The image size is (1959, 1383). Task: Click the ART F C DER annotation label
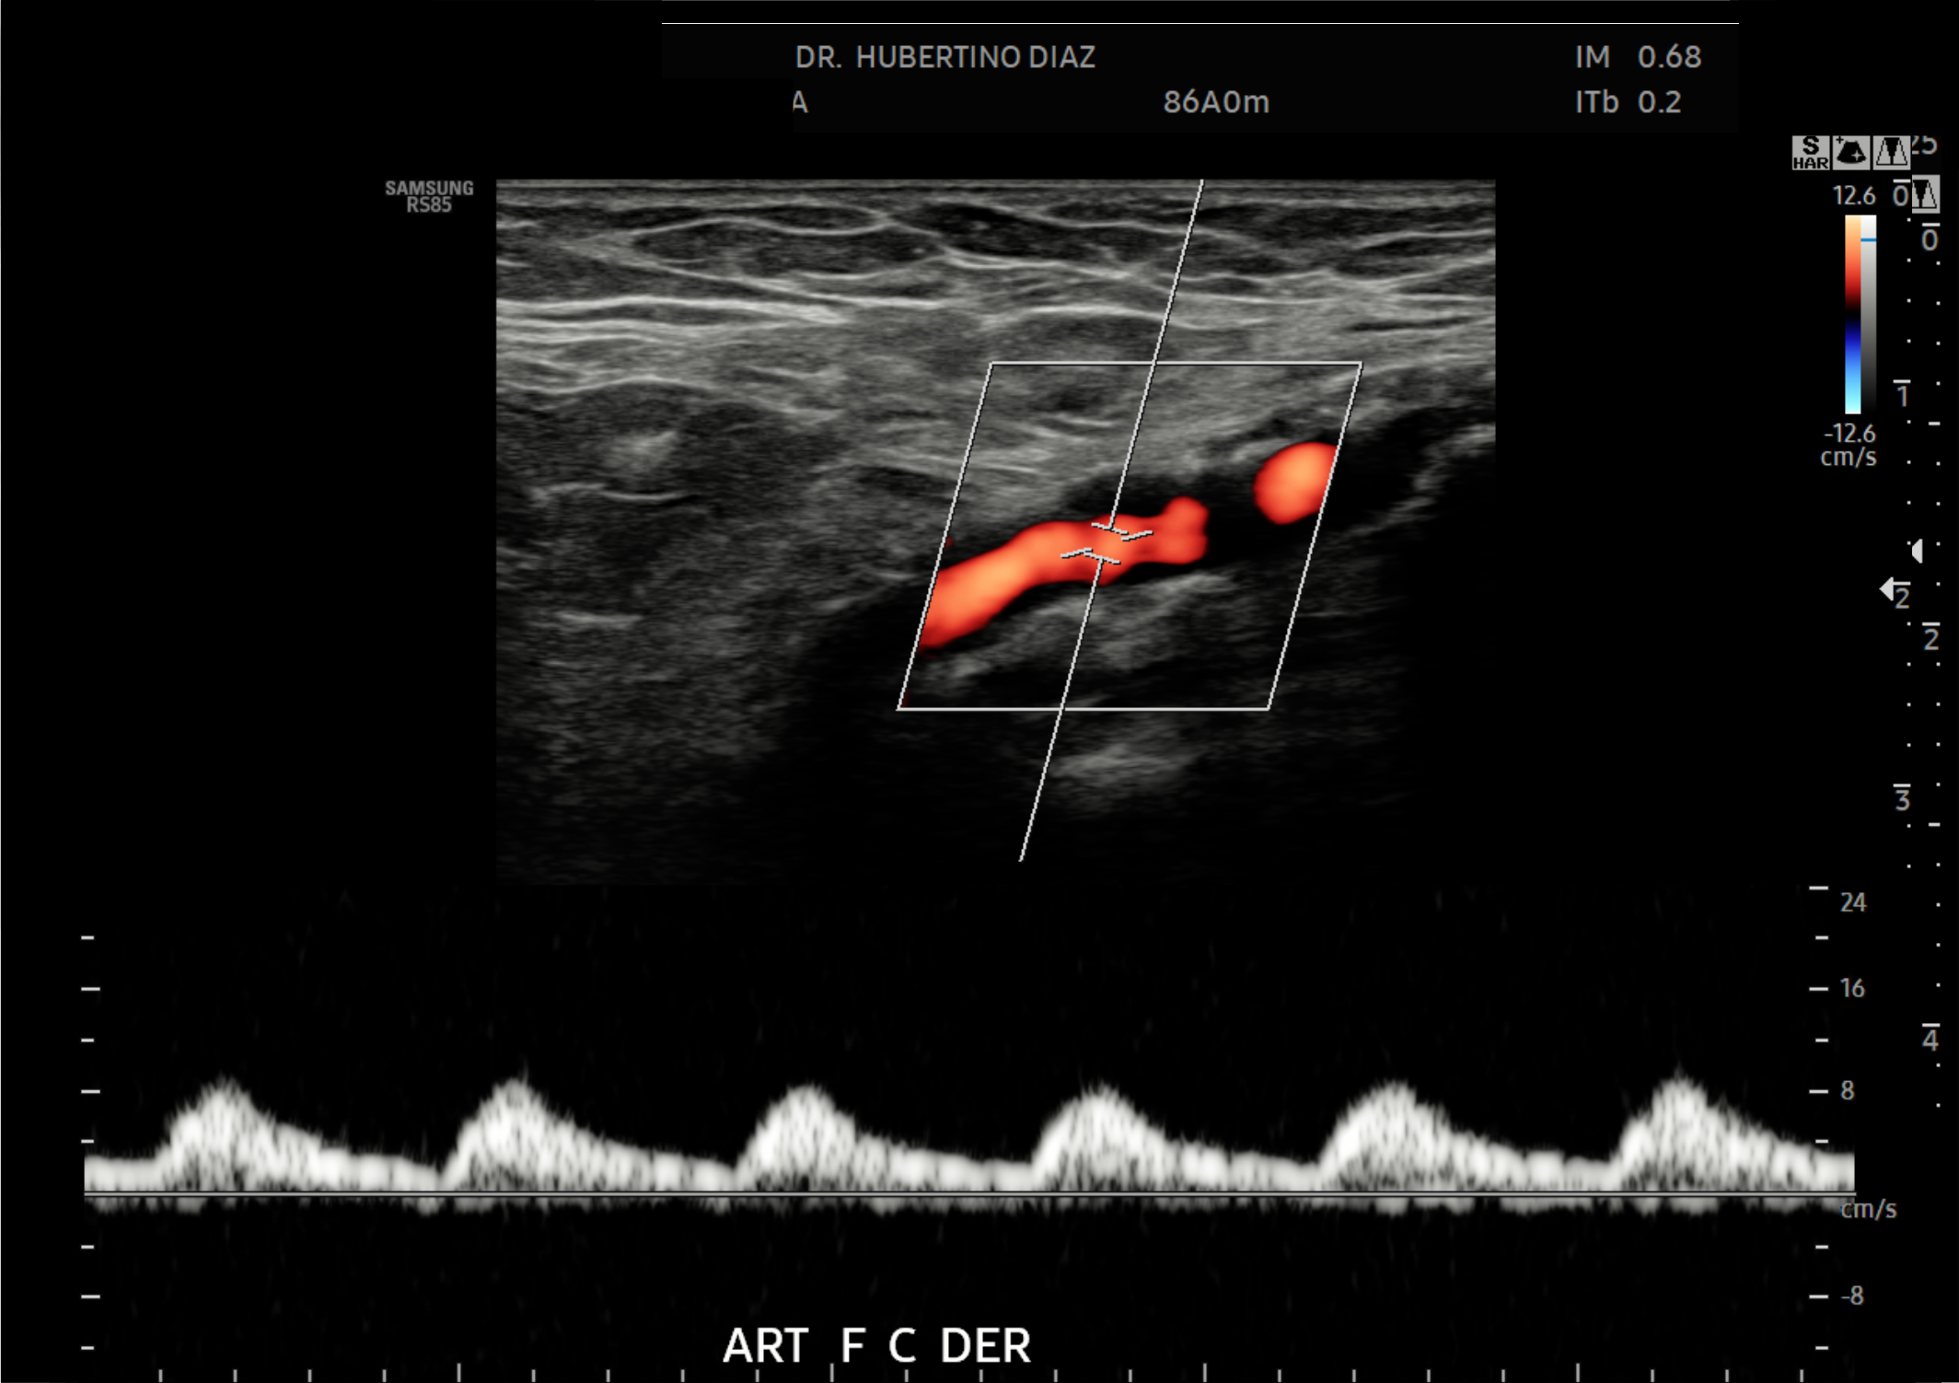coord(876,1345)
